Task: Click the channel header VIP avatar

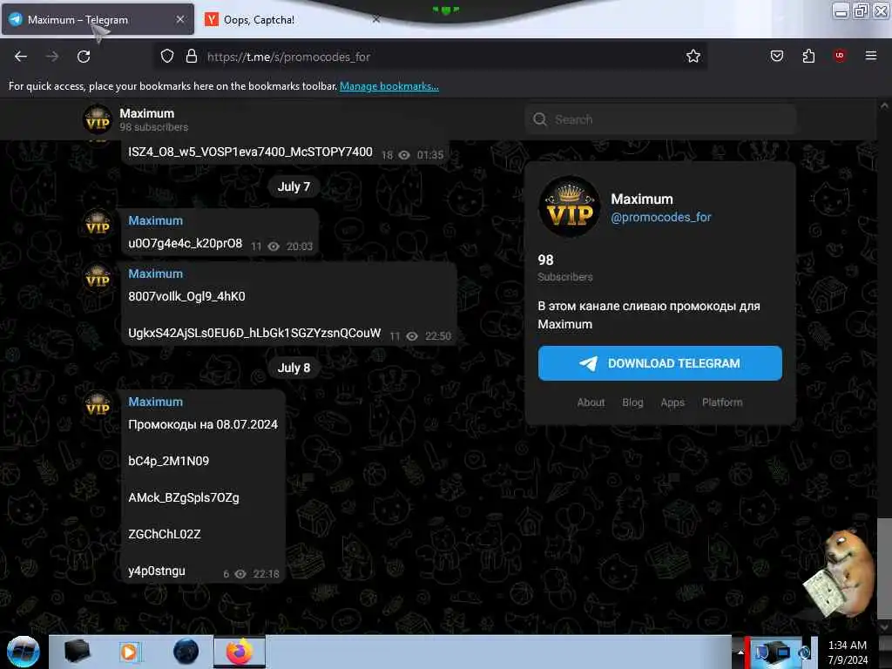Action: [x=98, y=120]
